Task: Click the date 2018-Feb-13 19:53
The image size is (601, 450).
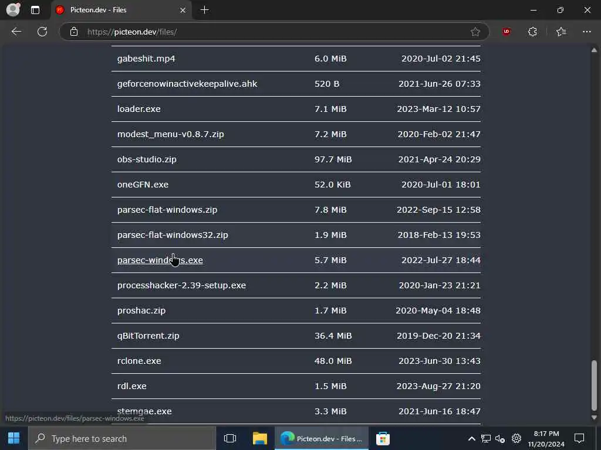Action: click(439, 235)
